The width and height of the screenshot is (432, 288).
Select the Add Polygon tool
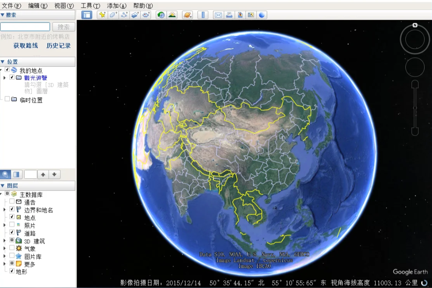[113, 15]
